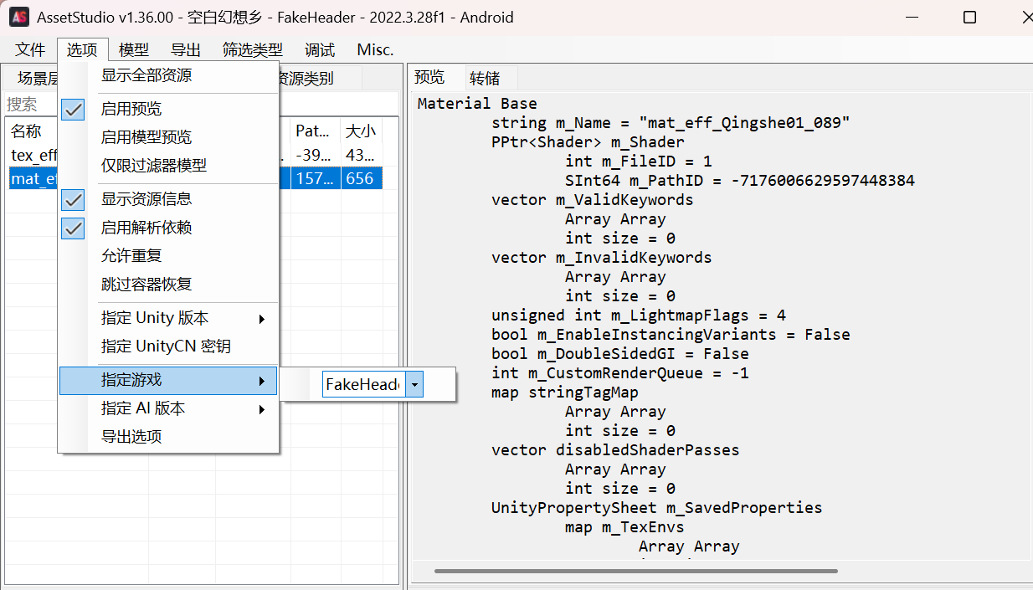Toggle 允许重复 option
Screen dimensions: 1033x590
click(167, 256)
